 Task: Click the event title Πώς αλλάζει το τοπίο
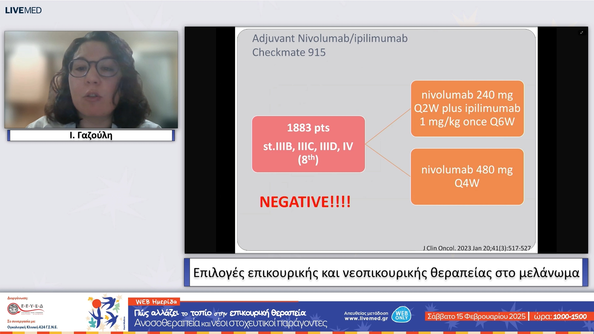tap(220, 313)
